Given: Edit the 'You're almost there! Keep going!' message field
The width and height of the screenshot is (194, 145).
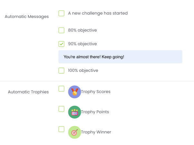Looking at the screenshot, I should 120,57.
